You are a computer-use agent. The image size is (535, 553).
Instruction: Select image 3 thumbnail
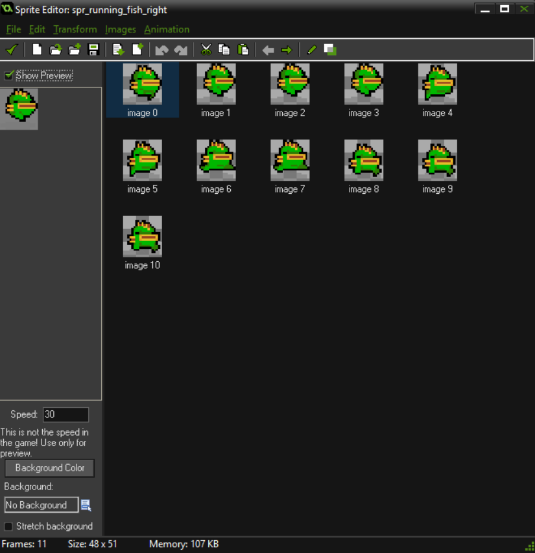click(x=364, y=84)
